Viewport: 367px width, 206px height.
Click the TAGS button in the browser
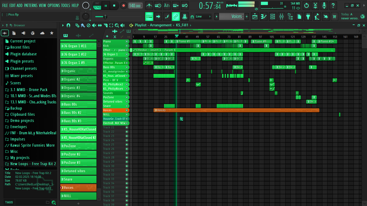[x=9, y=202]
